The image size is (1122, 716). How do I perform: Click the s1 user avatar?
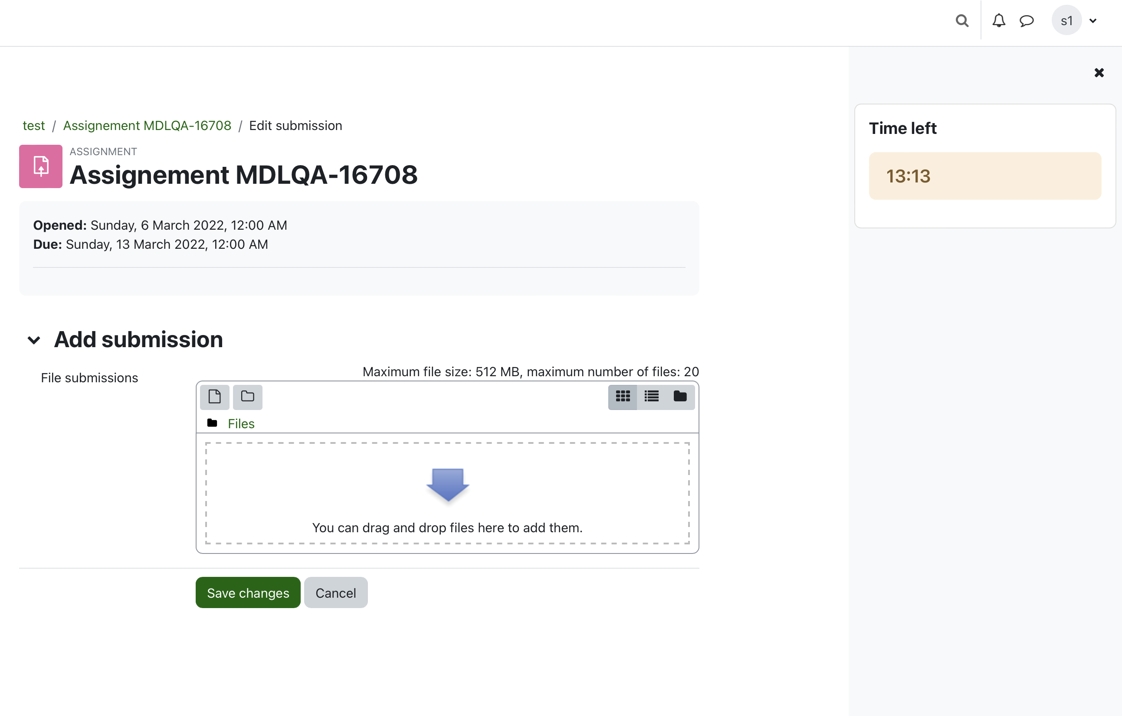click(1066, 20)
